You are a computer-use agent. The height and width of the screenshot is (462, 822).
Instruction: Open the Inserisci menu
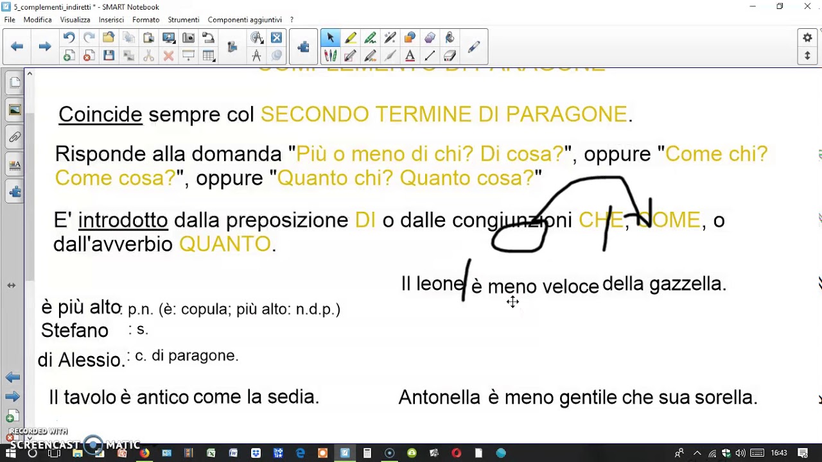[111, 20]
